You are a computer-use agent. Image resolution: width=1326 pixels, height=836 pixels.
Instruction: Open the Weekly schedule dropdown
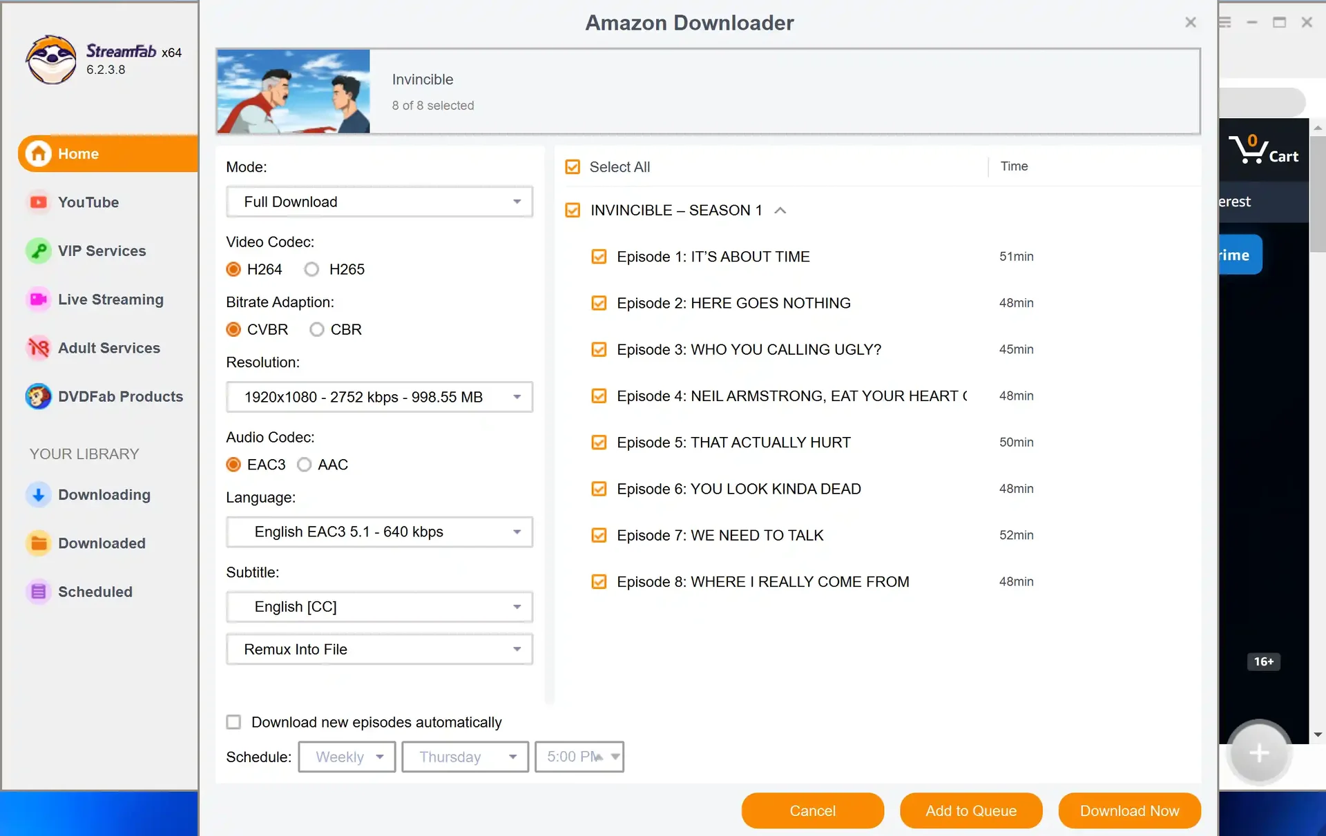pos(347,757)
